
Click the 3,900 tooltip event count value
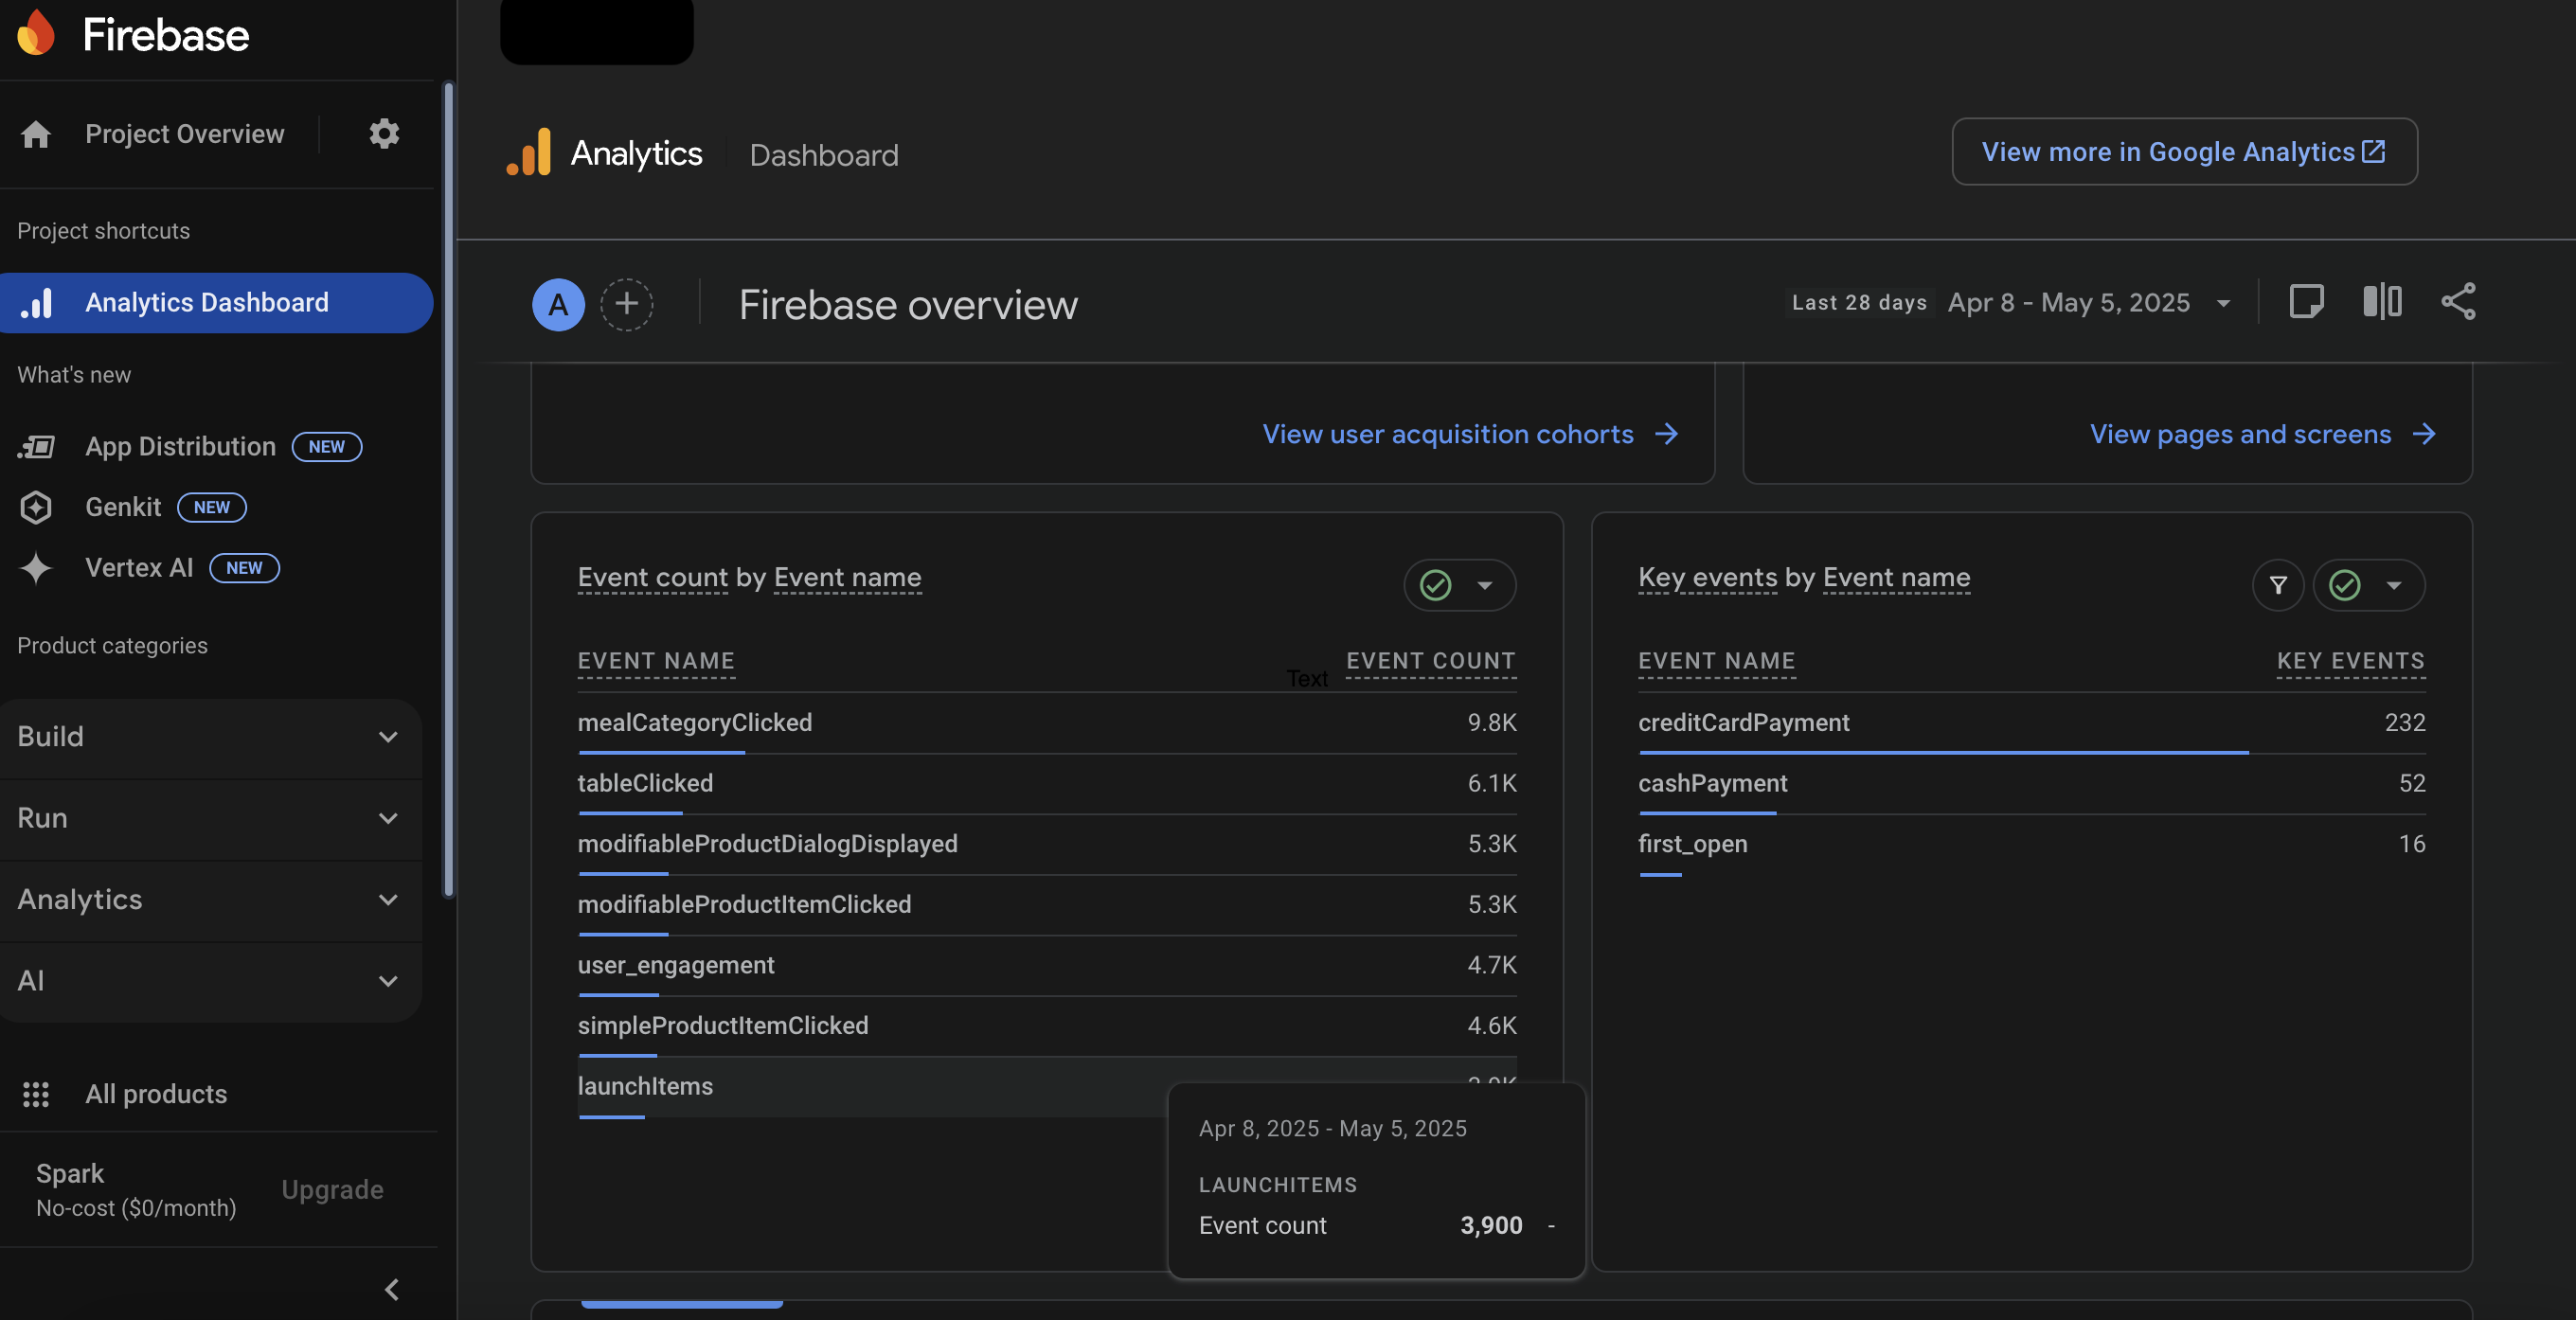[1491, 1226]
